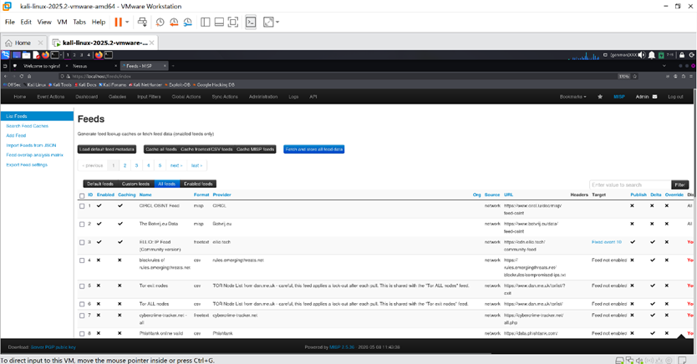Pause the virtual machine with the orange icon
The height and width of the screenshot is (364, 697).
click(x=118, y=22)
